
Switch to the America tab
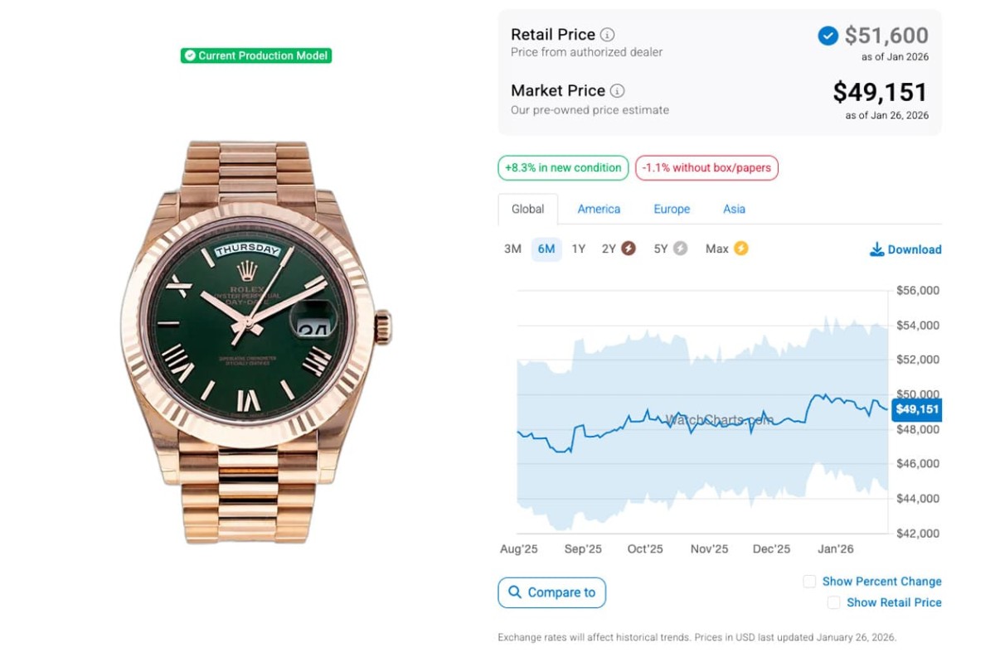pyautogui.click(x=599, y=210)
